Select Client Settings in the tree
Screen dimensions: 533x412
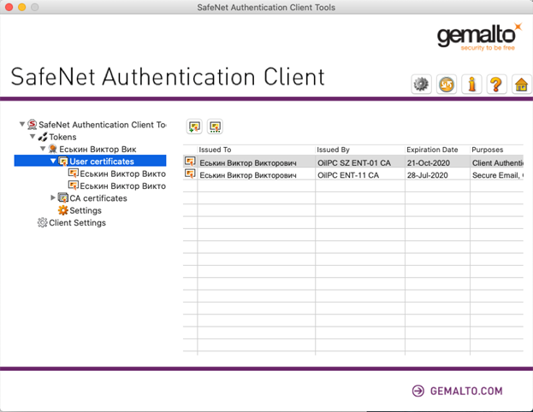[77, 223]
